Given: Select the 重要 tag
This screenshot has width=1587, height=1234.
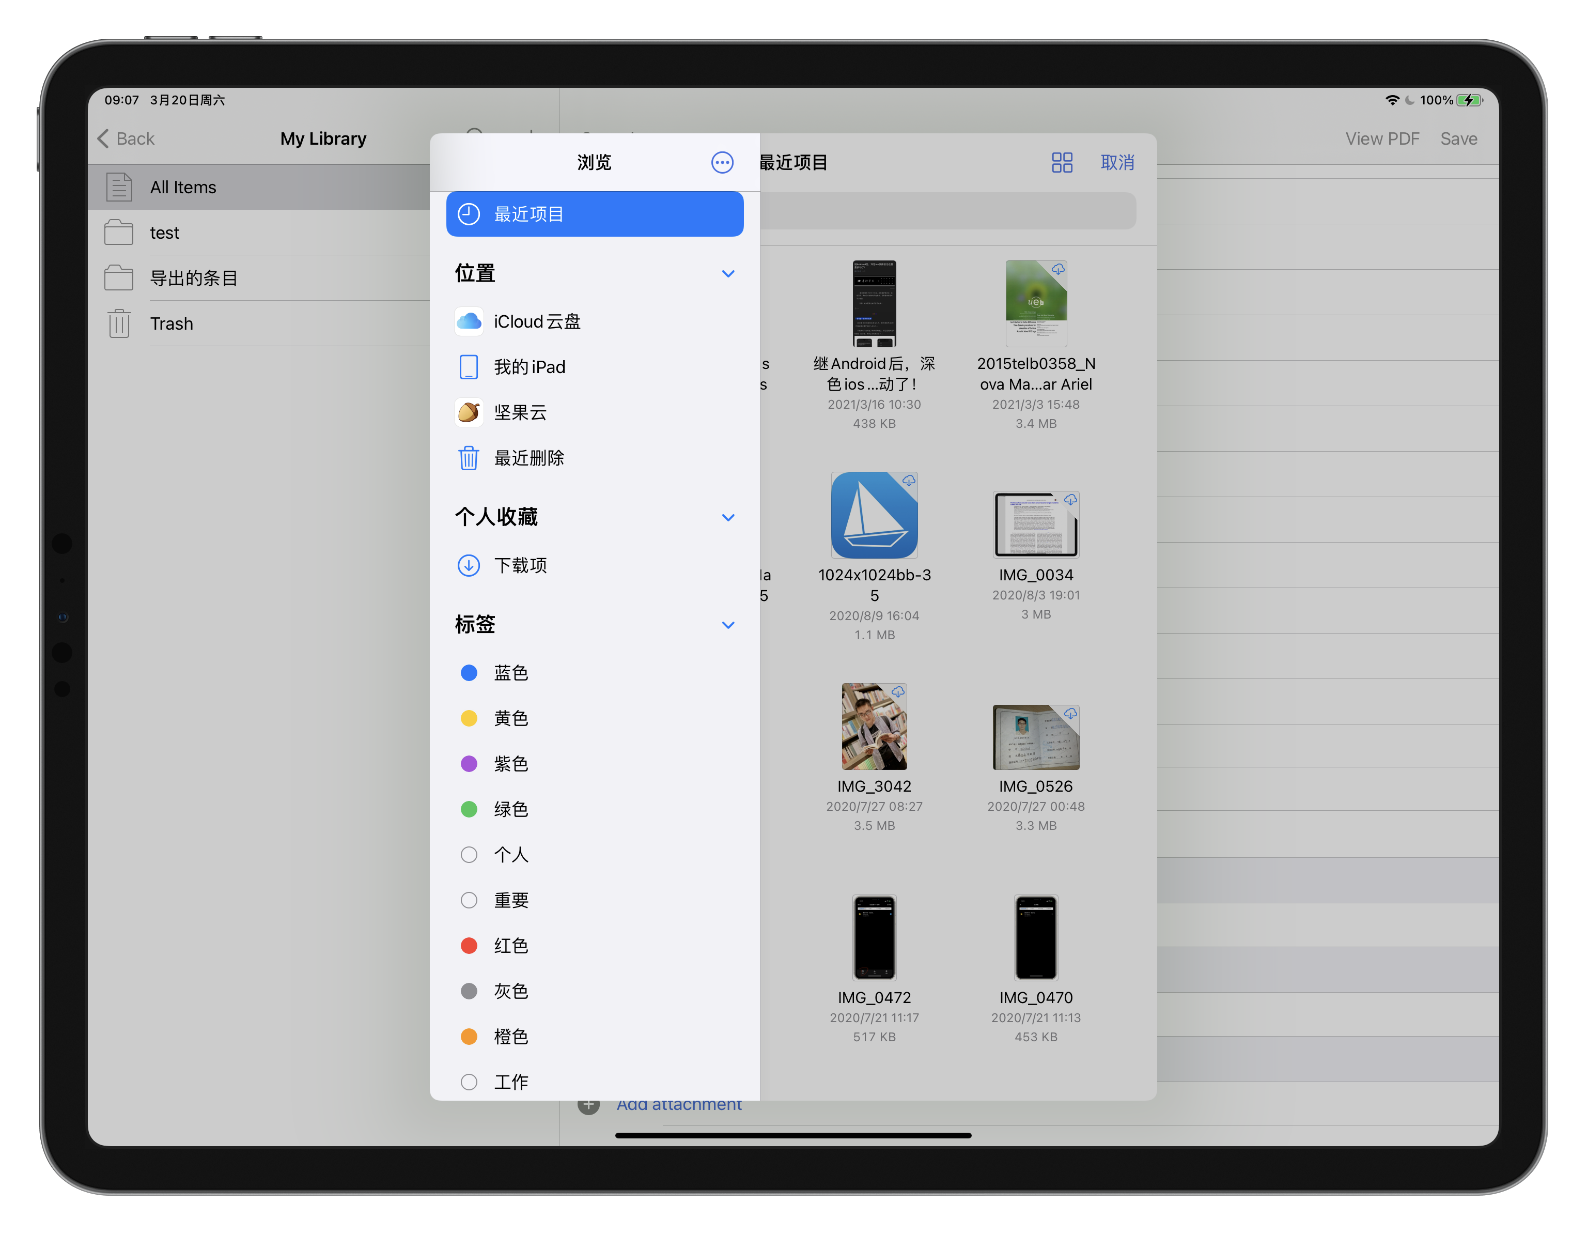Looking at the screenshot, I should pyautogui.click(x=595, y=900).
